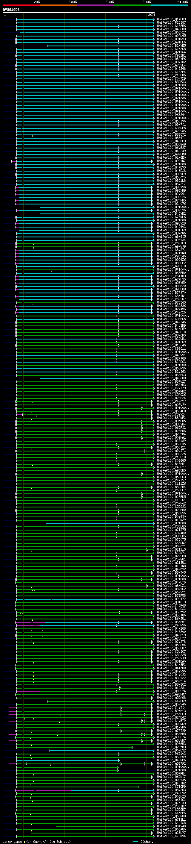191x844 pixels.
Task: Click the orange ~40% identity legend segment
Action: 58,5
